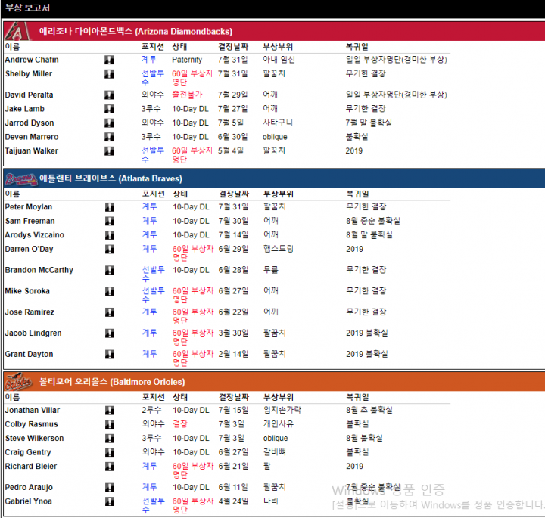Open the Jacob Lindgren name
This screenshot has width=545, height=518.
coord(33,333)
